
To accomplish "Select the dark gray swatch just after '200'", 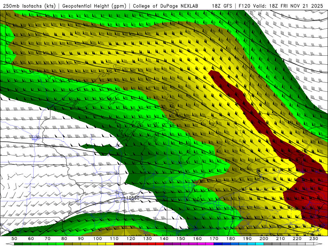I will [268, 244].
